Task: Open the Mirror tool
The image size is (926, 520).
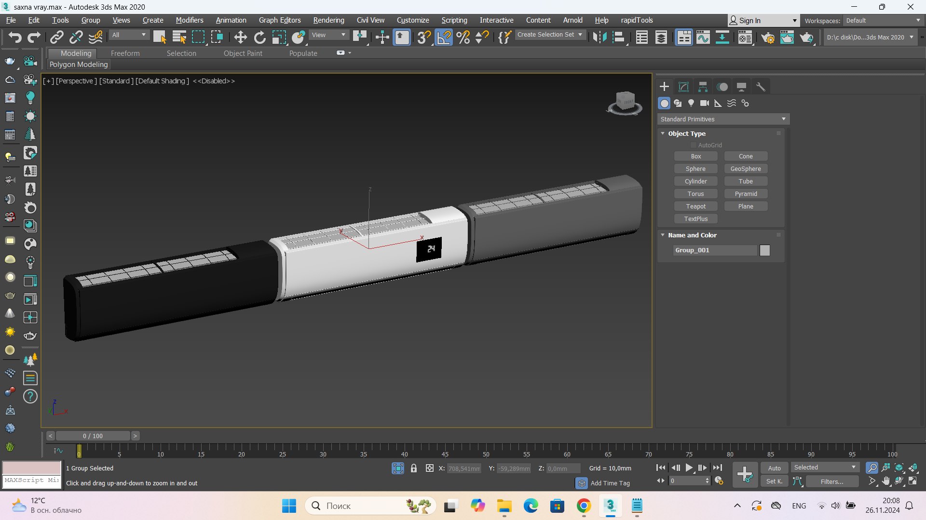Action: point(599,37)
